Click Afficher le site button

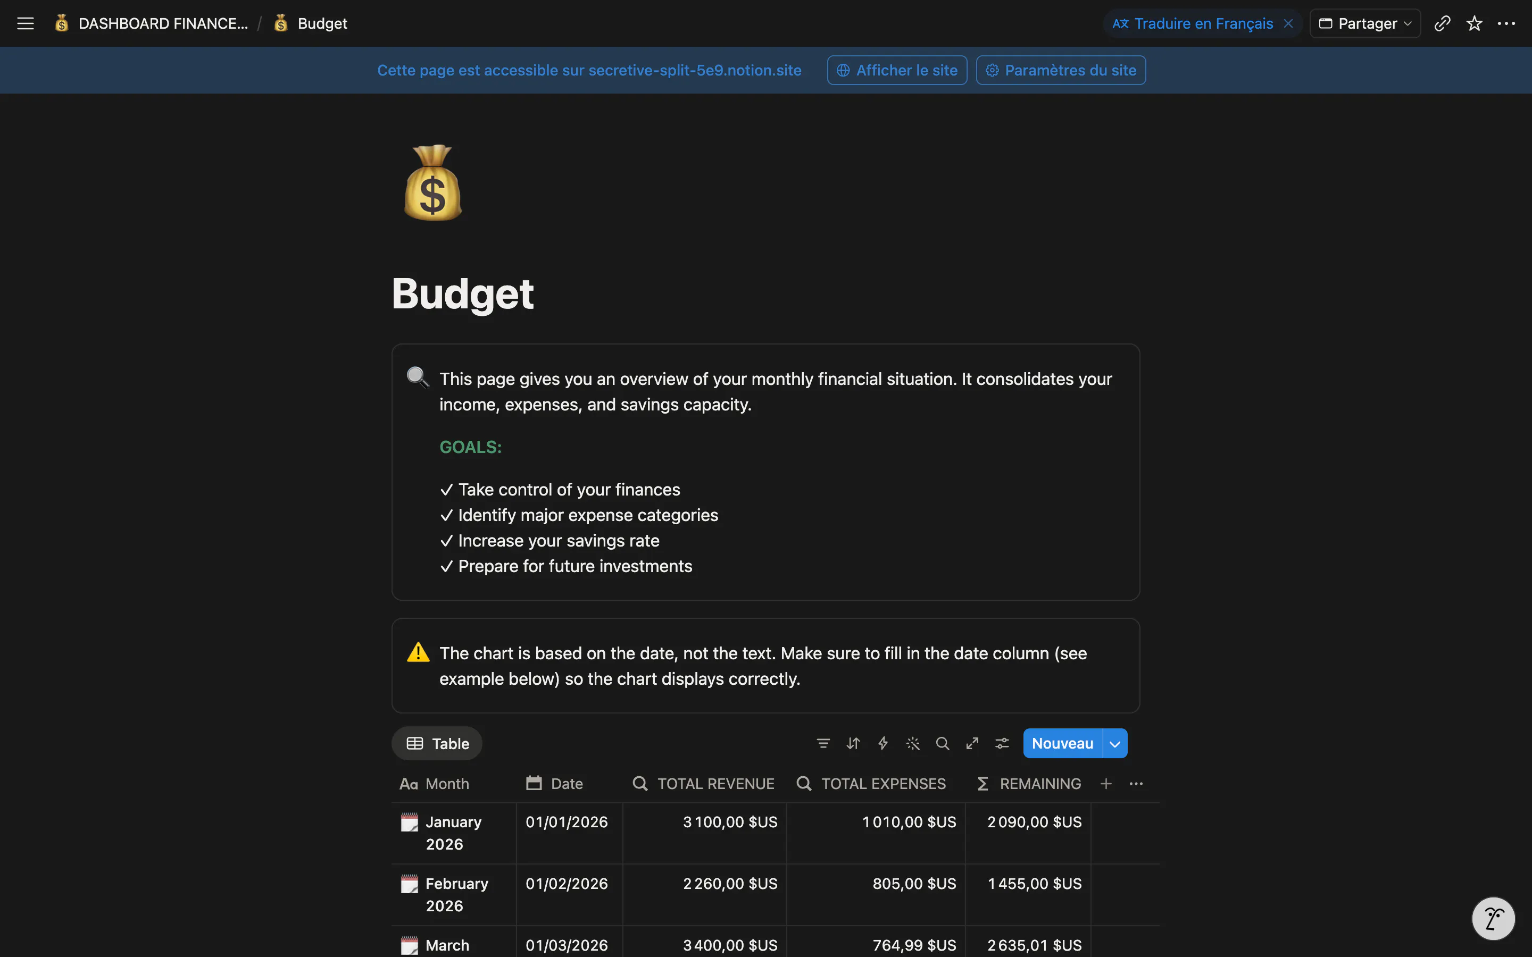pos(897,70)
